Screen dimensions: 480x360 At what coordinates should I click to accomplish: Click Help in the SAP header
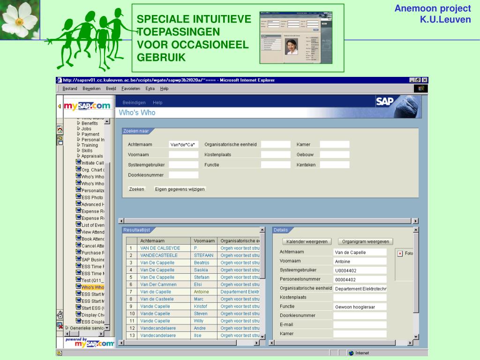pos(157,103)
